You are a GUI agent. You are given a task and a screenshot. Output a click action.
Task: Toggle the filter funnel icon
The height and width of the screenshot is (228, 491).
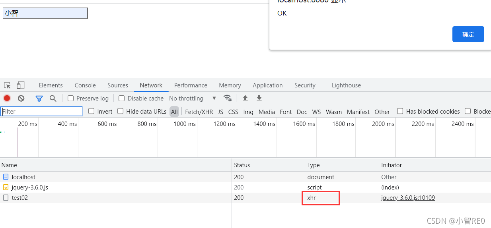coord(39,98)
